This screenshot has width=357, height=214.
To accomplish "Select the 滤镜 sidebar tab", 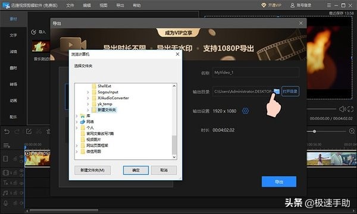I will pyautogui.click(x=13, y=52).
